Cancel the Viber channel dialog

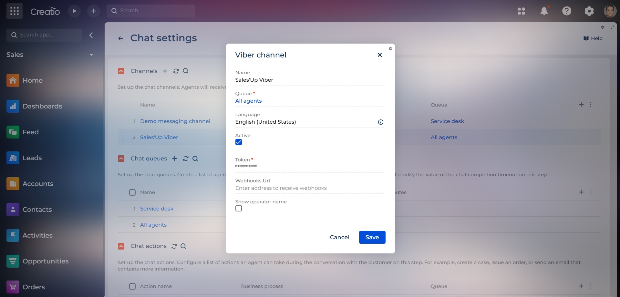[x=339, y=237]
